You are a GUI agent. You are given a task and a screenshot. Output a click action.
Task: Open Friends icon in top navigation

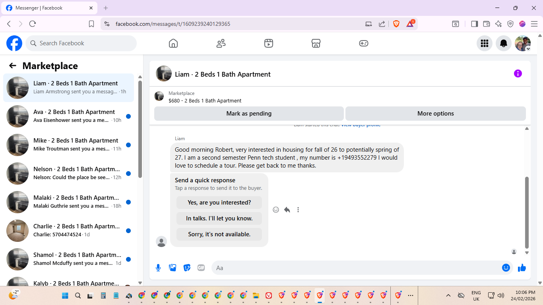point(221,43)
